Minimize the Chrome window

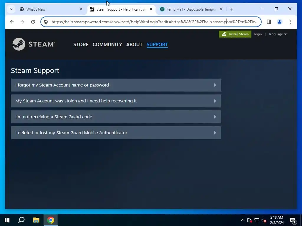click(263, 9)
